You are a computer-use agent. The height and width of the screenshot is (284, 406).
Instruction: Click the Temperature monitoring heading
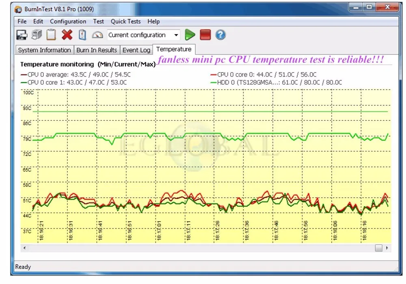coord(88,64)
